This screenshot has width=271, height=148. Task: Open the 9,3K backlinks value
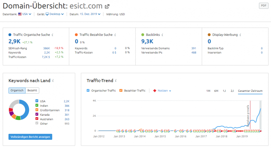pyautogui.click(x=147, y=41)
